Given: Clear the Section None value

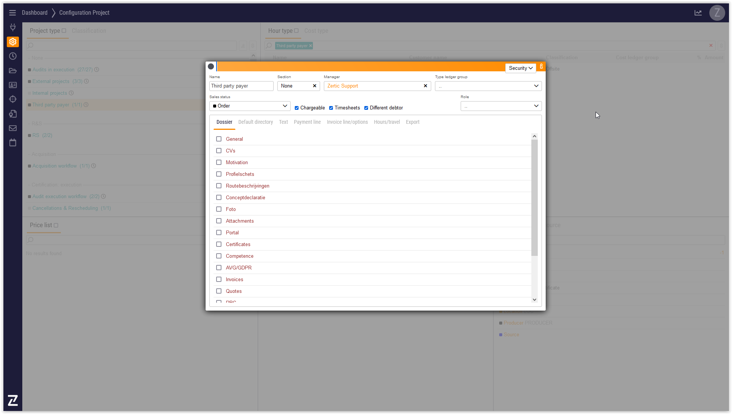Looking at the screenshot, I should pos(314,86).
